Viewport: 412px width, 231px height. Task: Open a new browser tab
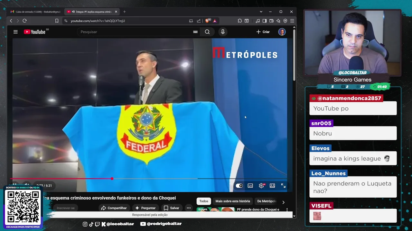125,12
